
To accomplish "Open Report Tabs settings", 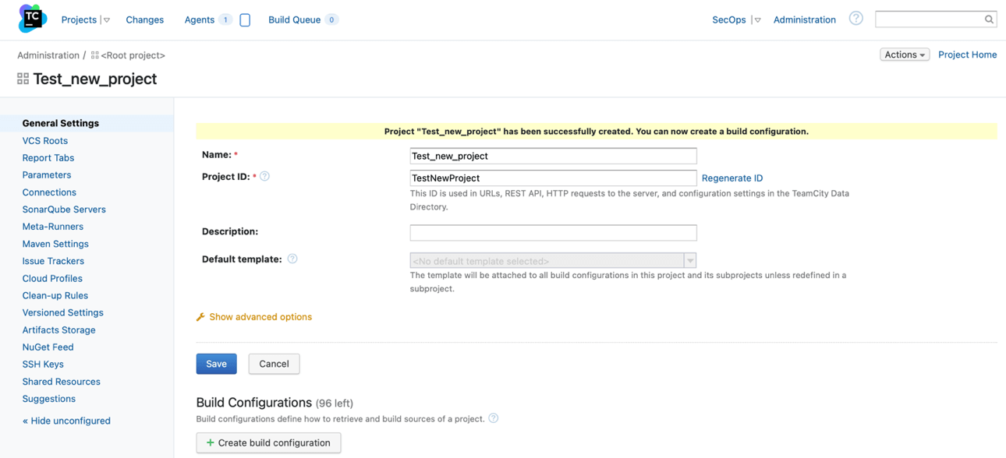I will pos(48,157).
